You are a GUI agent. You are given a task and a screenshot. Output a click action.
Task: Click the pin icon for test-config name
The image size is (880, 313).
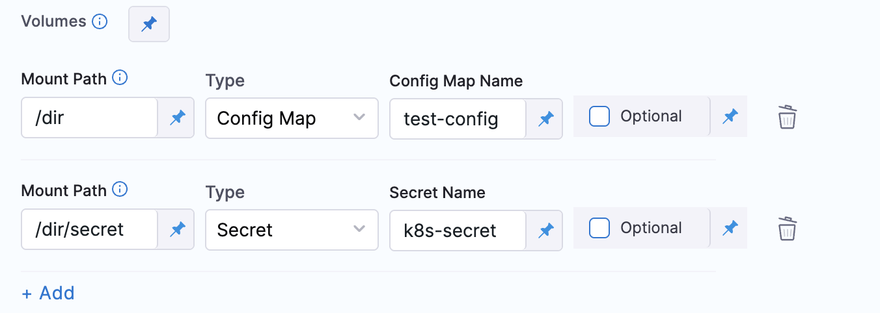pyautogui.click(x=545, y=118)
